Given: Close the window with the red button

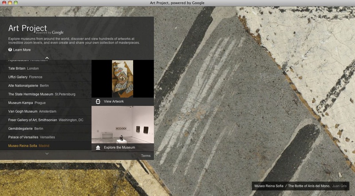Looking at the screenshot, I should pyautogui.click(x=4, y=3).
